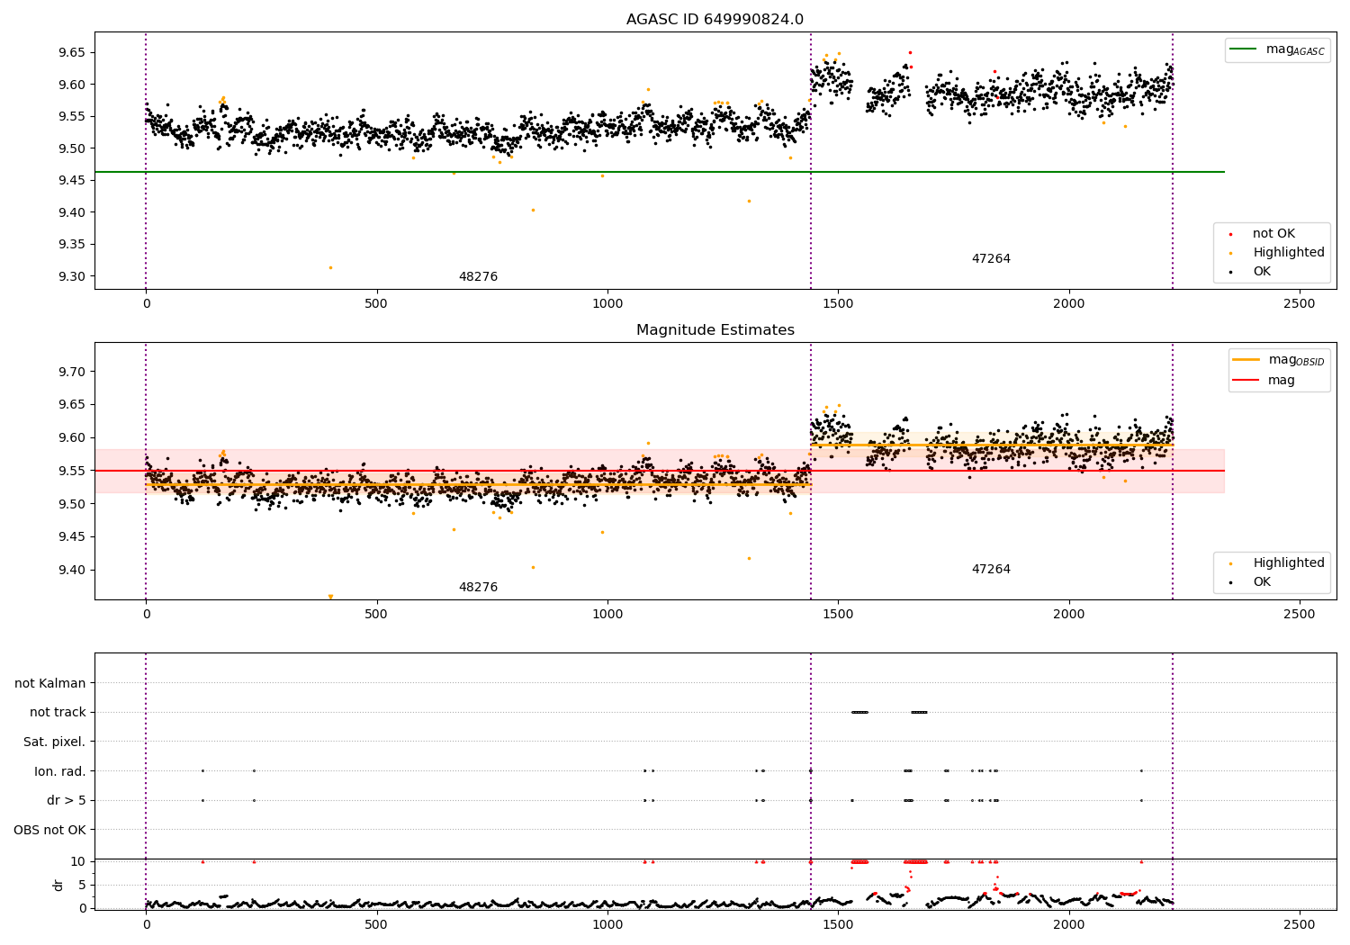
Task: Click the 9.70 y-tick in the middle plot
Action: tap(72, 373)
